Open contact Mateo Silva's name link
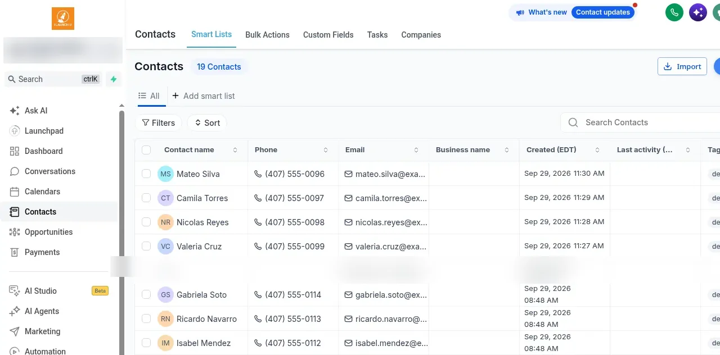The image size is (720, 355). pyautogui.click(x=198, y=174)
